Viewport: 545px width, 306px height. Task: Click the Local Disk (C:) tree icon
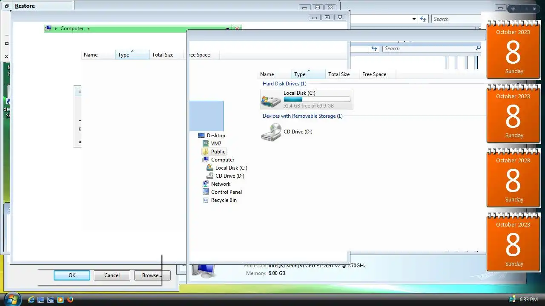pyautogui.click(x=209, y=168)
